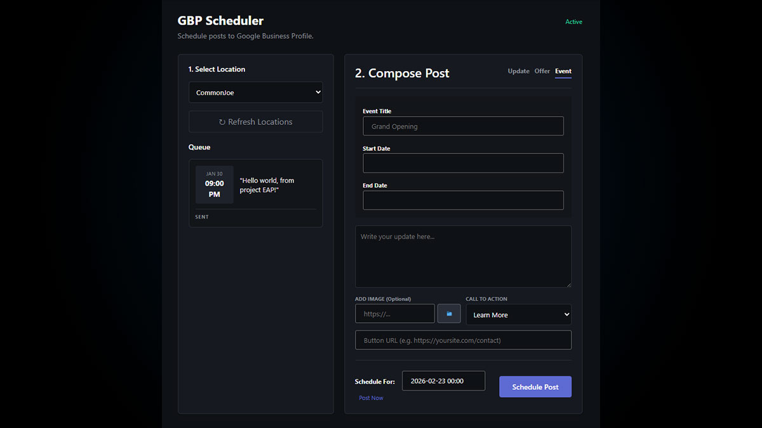The height and width of the screenshot is (428, 762).
Task: Click the Event Title field with Grand Opening placeholder
Action: point(462,126)
